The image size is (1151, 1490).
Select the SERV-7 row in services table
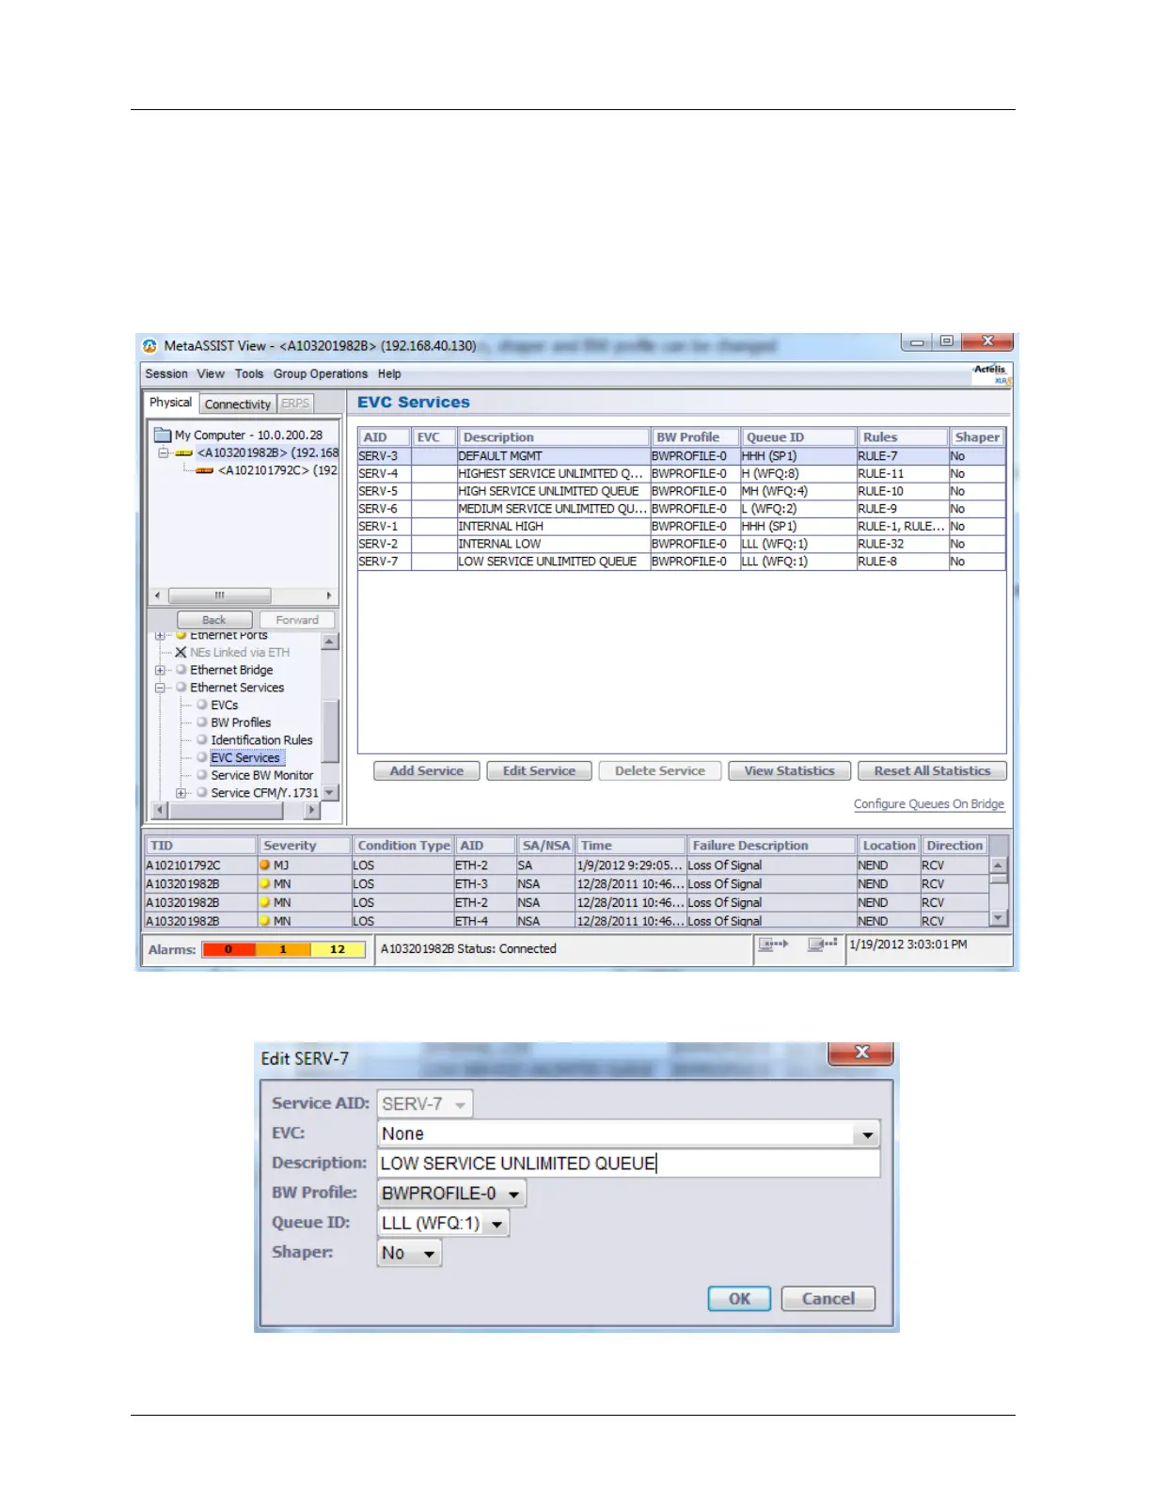coord(682,562)
